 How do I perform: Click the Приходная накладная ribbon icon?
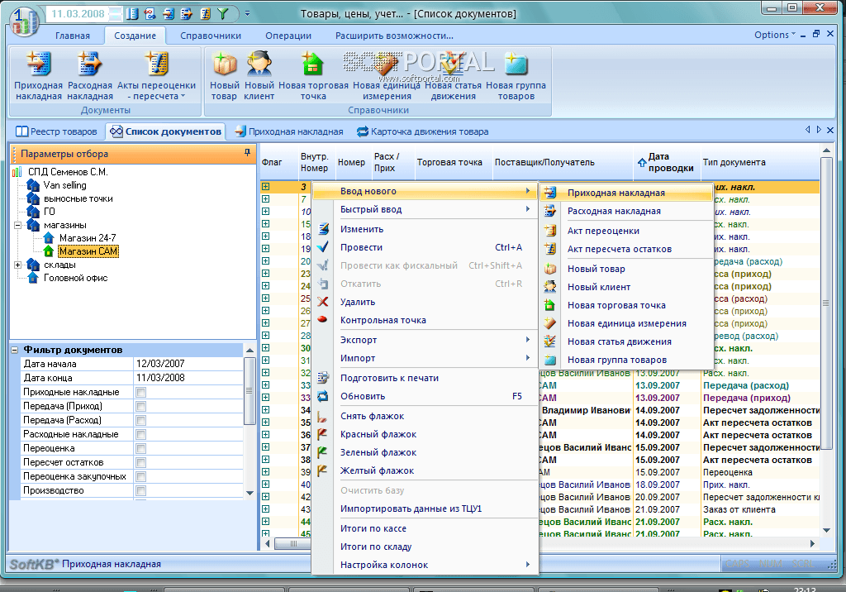[38, 64]
